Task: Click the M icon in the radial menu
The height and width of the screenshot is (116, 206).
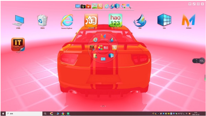Action: pos(103,36)
